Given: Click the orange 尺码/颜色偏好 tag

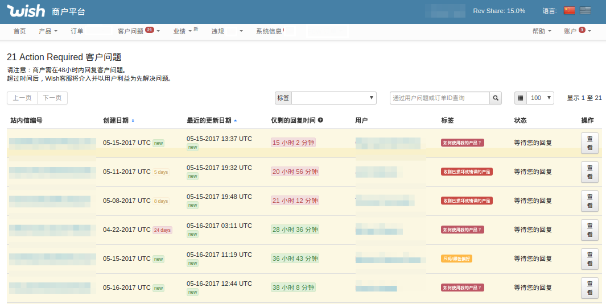Looking at the screenshot, I should [x=456, y=259].
